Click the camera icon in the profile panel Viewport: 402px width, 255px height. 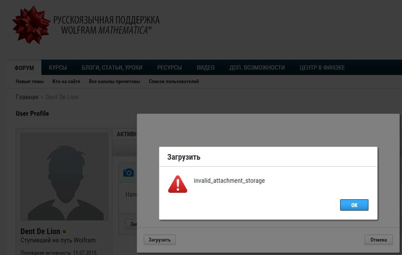128,173
